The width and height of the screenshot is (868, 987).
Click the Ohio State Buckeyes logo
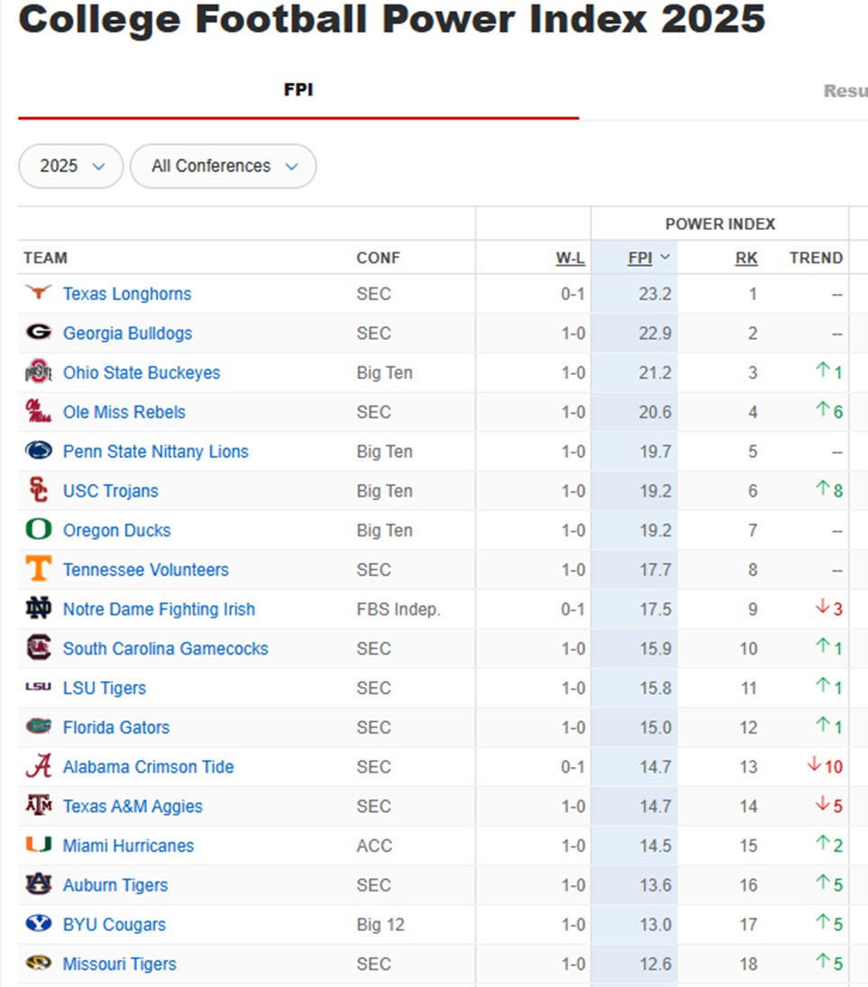(39, 372)
